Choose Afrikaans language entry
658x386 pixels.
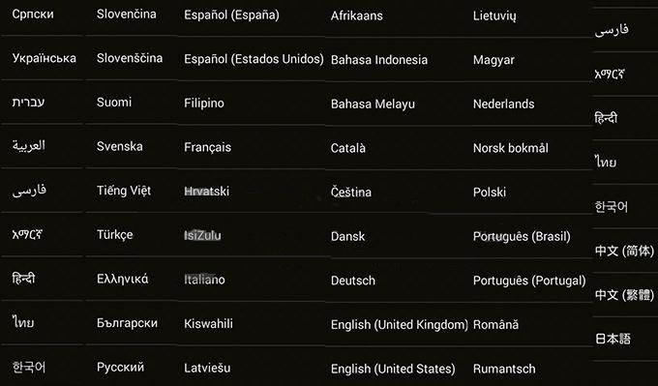click(x=357, y=15)
